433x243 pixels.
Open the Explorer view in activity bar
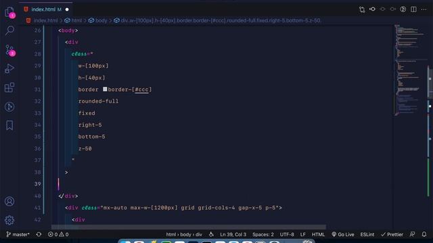tap(9, 12)
